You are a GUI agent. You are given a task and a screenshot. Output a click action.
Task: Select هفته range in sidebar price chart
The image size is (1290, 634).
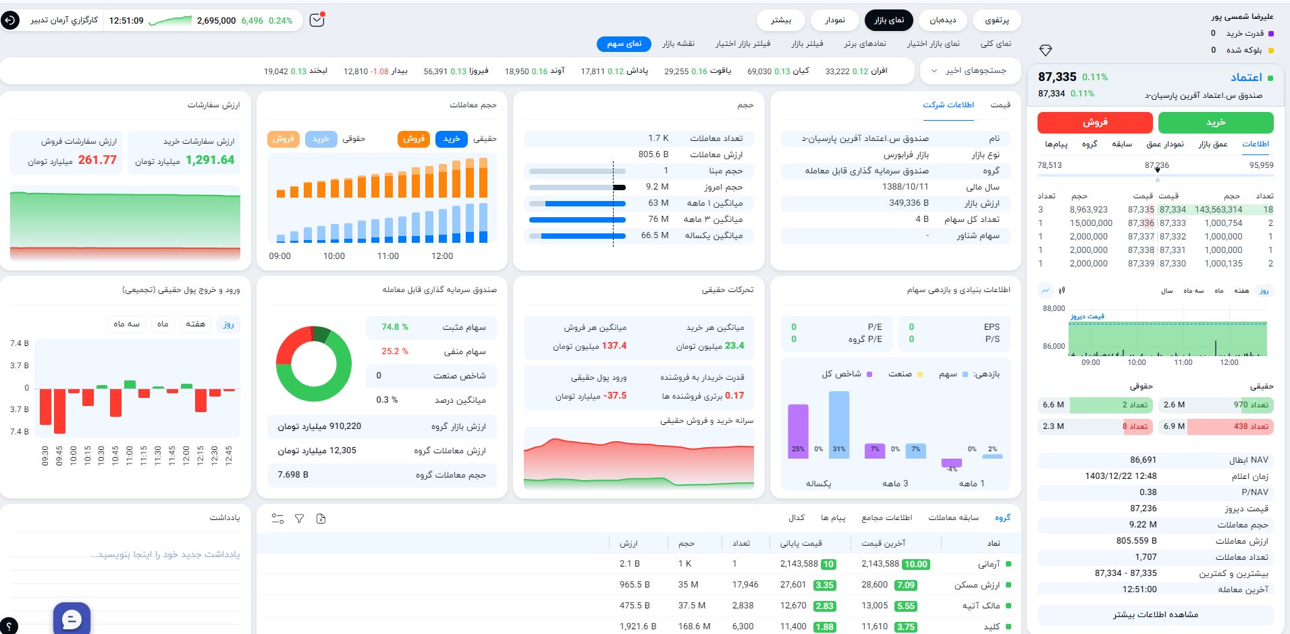[1241, 291]
